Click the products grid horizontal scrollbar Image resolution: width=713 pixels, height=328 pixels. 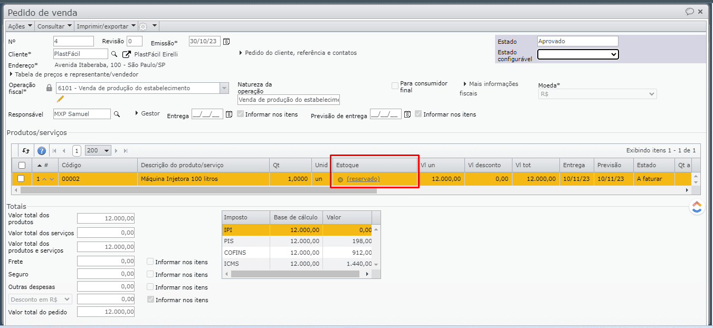pyautogui.click(x=211, y=190)
